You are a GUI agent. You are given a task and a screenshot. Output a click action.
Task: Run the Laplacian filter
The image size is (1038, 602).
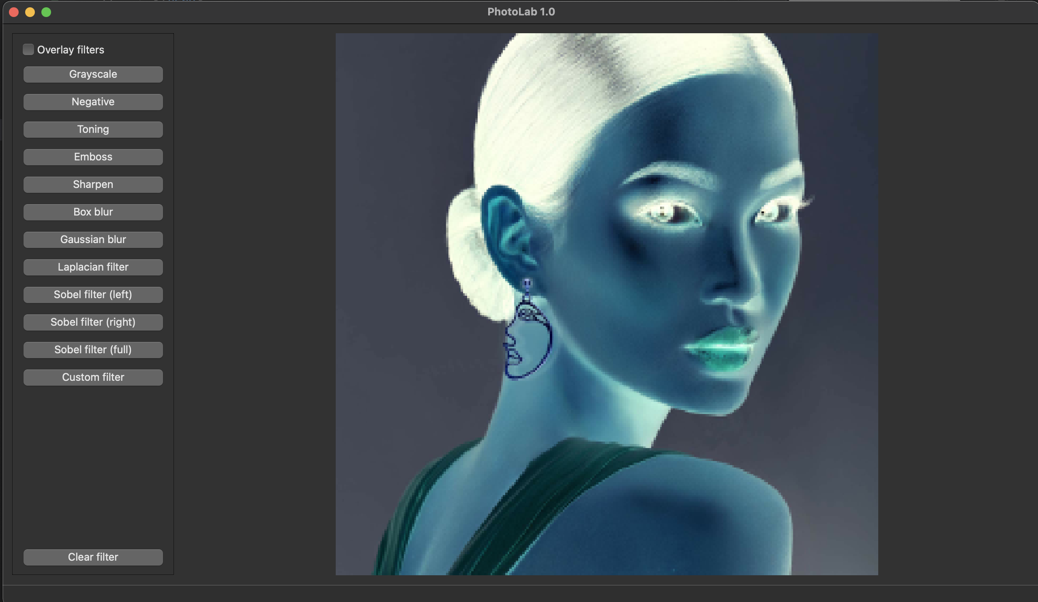[93, 267]
